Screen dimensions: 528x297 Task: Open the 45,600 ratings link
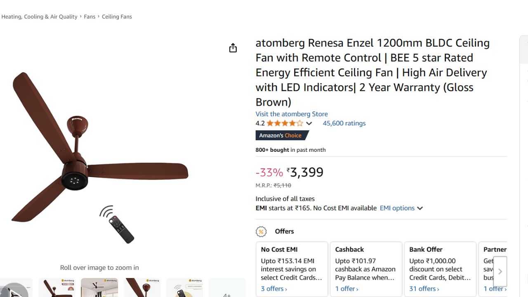point(344,123)
